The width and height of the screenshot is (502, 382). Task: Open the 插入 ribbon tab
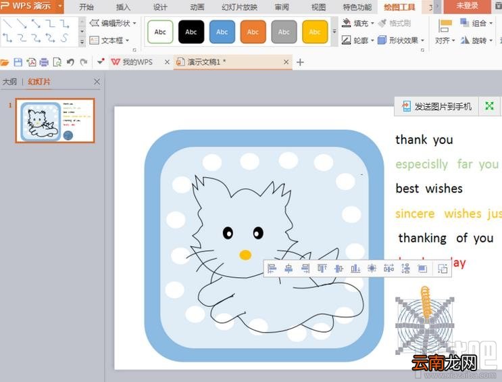(x=123, y=7)
